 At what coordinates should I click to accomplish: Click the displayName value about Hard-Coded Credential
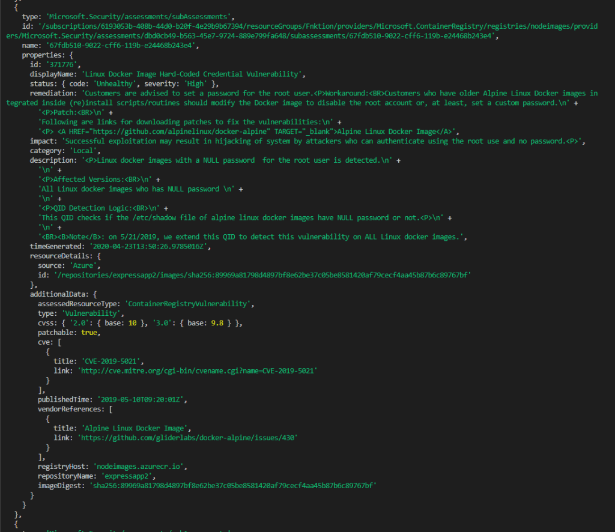[192, 74]
